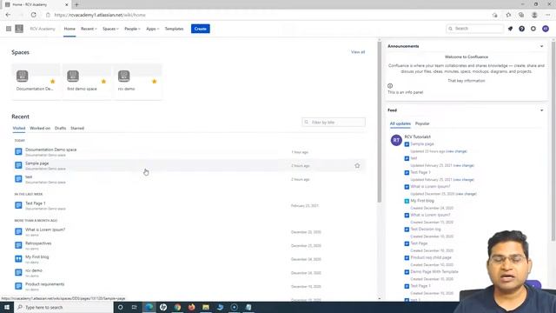Open Product requirements recent page
This screenshot has width=556, height=313.
point(44,284)
